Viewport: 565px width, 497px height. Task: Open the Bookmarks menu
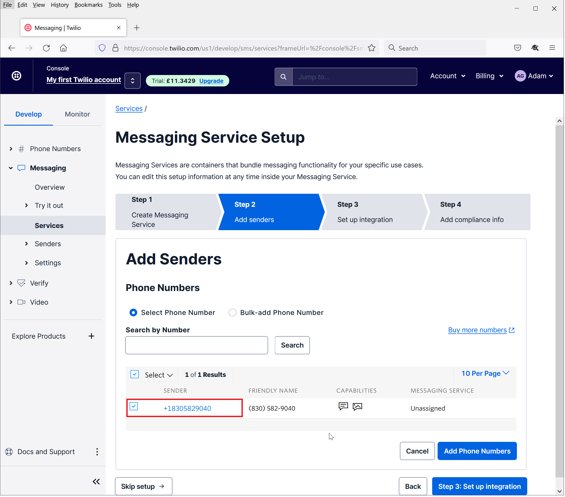89,5
